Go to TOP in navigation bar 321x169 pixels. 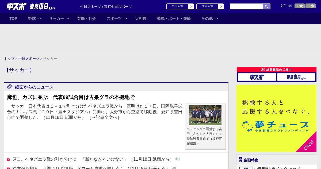pos(13,19)
